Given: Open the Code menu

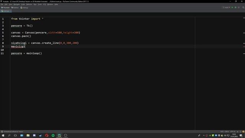Looking at the screenshot, I should click(23, 4).
